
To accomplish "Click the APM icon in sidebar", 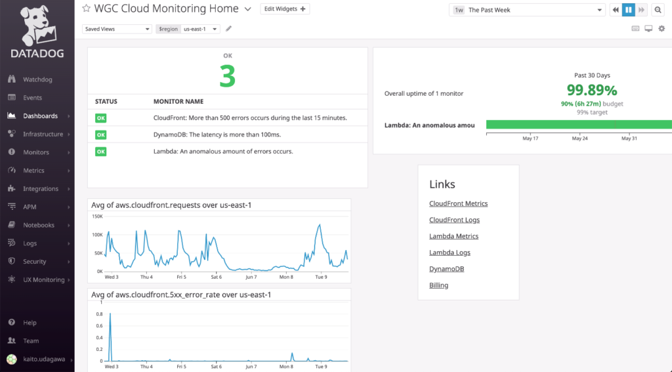I will click(x=12, y=206).
